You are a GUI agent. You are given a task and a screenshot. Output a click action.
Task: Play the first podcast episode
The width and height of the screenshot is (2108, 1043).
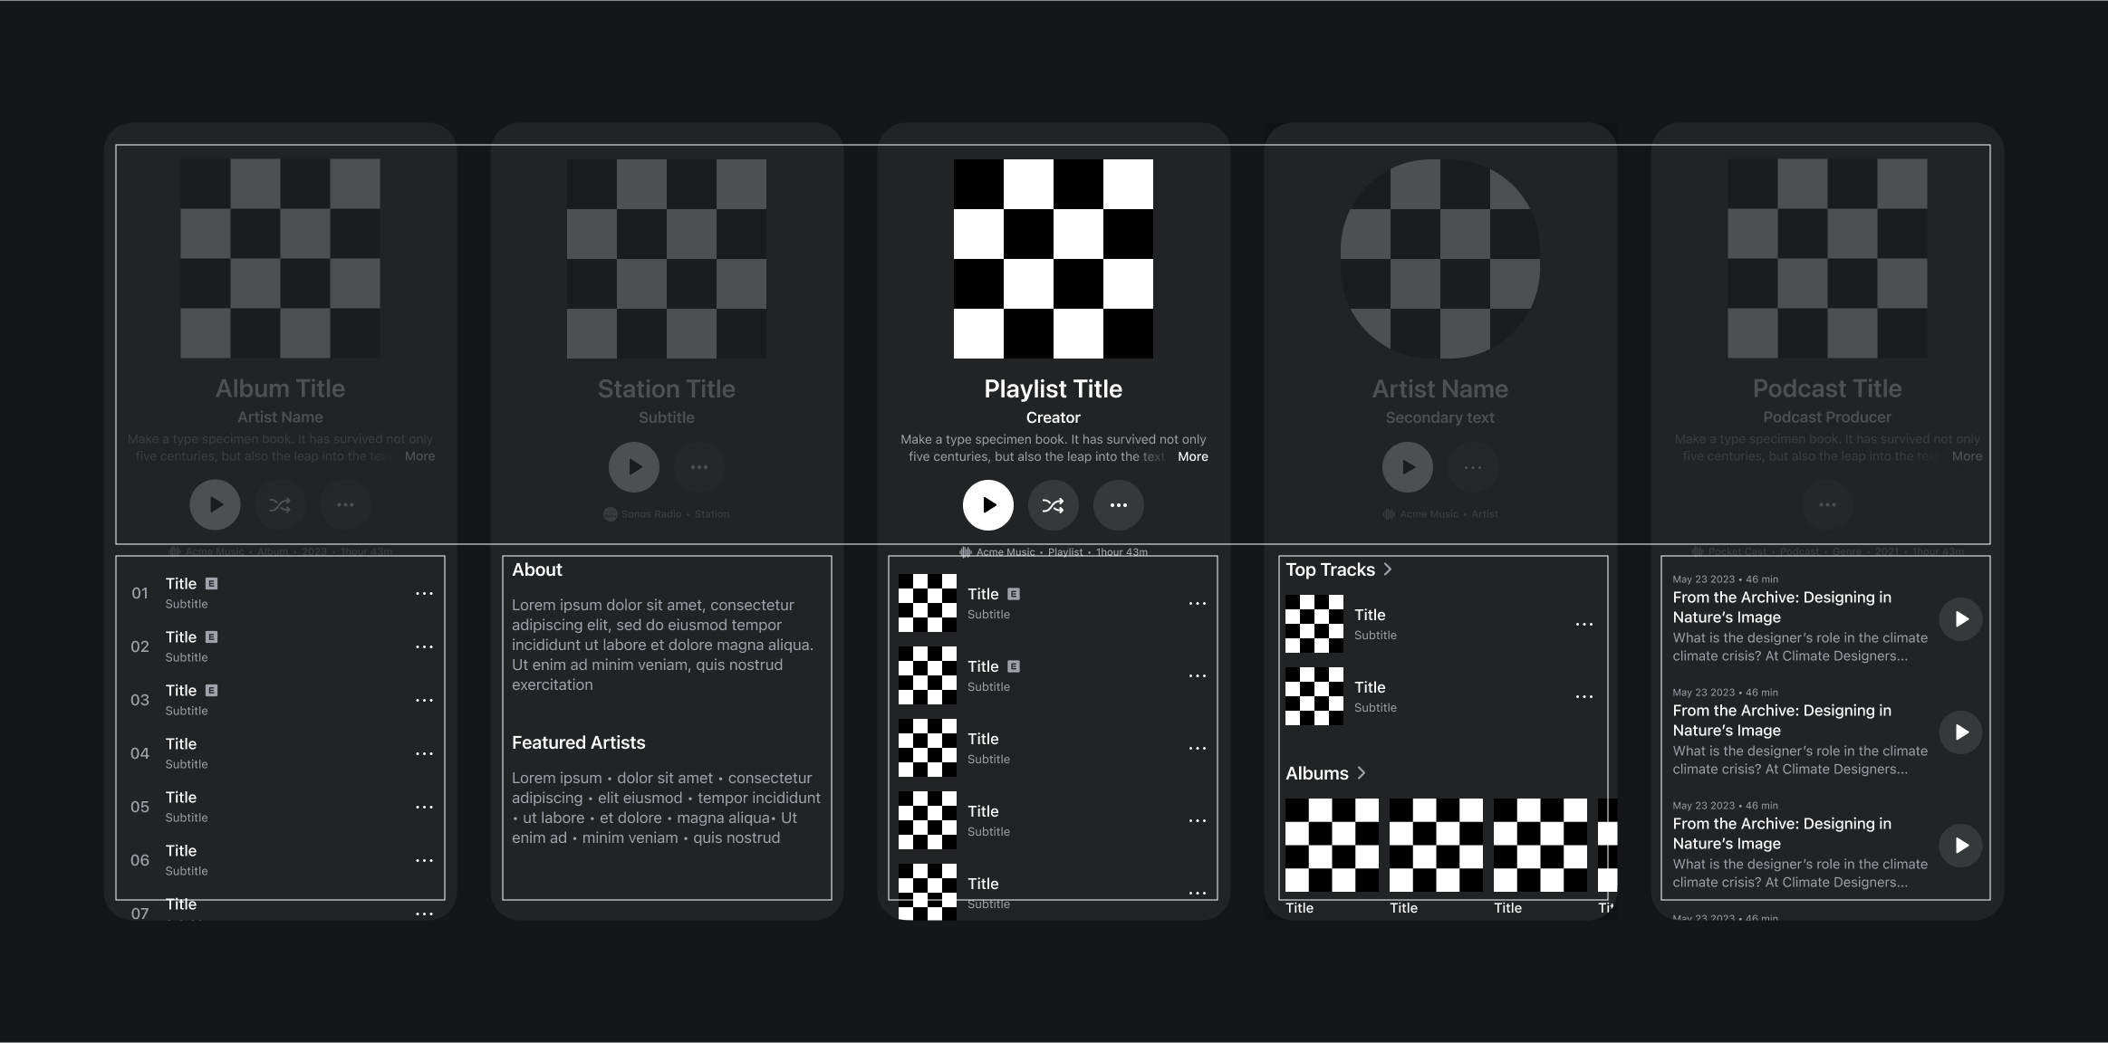[1960, 619]
